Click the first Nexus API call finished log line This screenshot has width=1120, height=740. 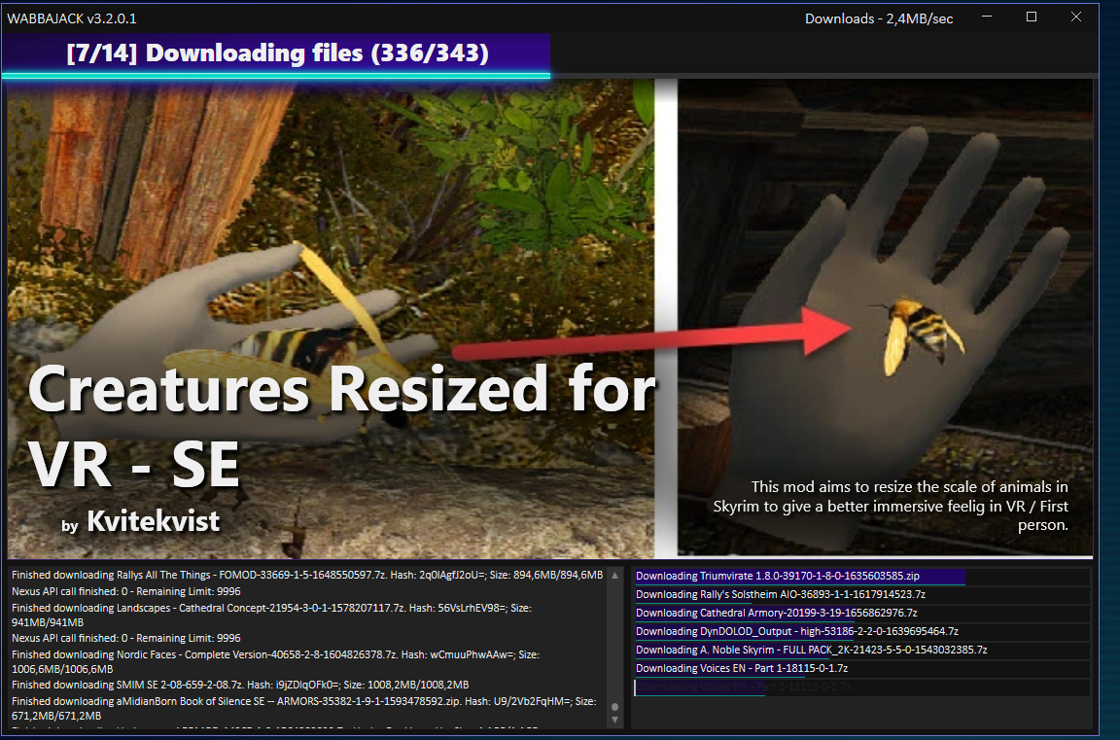pos(125,591)
